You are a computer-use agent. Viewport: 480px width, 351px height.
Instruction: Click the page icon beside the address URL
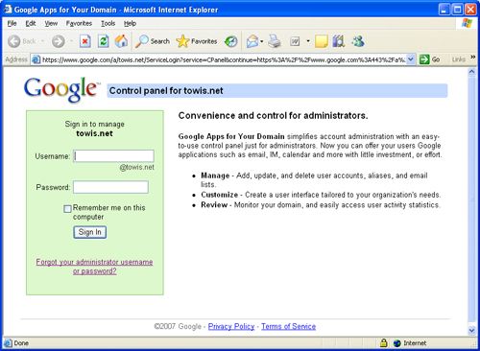36,59
